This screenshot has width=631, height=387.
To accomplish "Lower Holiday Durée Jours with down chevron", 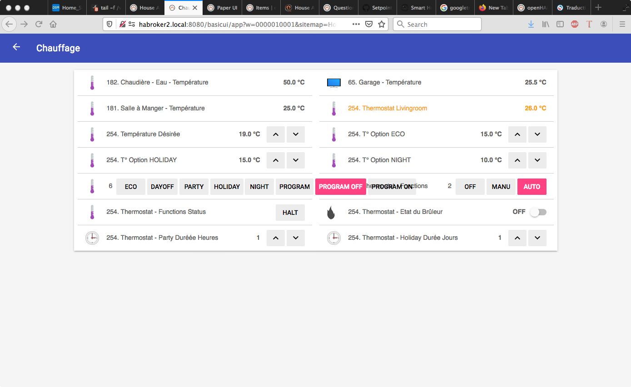I will pyautogui.click(x=537, y=238).
